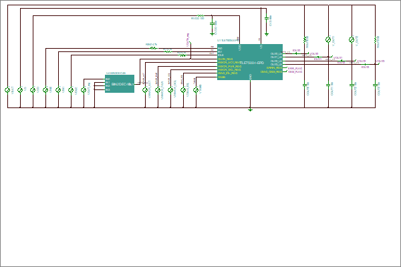Select the VIN1 voltage source symbol
The image size is (401, 267).
tap(58, 90)
